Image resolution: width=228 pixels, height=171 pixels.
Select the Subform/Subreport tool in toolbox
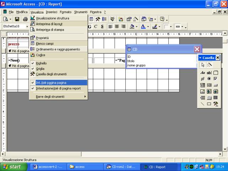pos(216,98)
